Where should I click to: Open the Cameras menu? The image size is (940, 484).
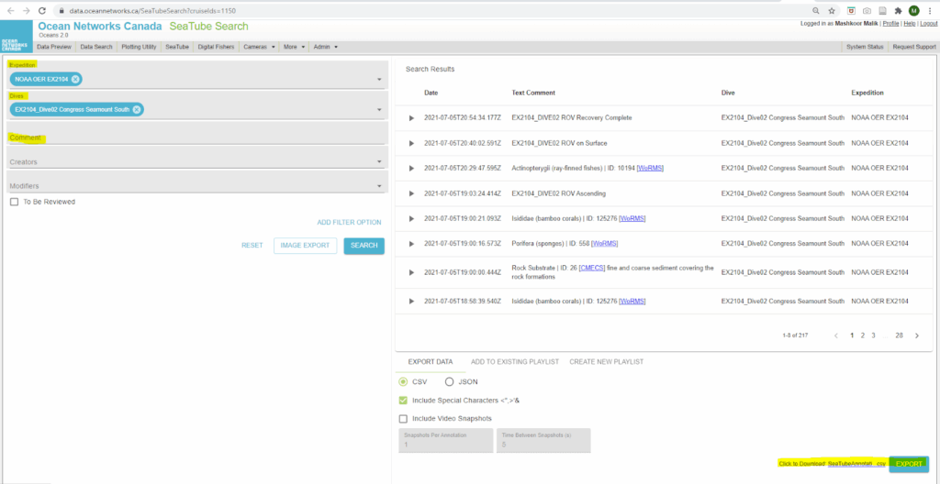(x=258, y=47)
